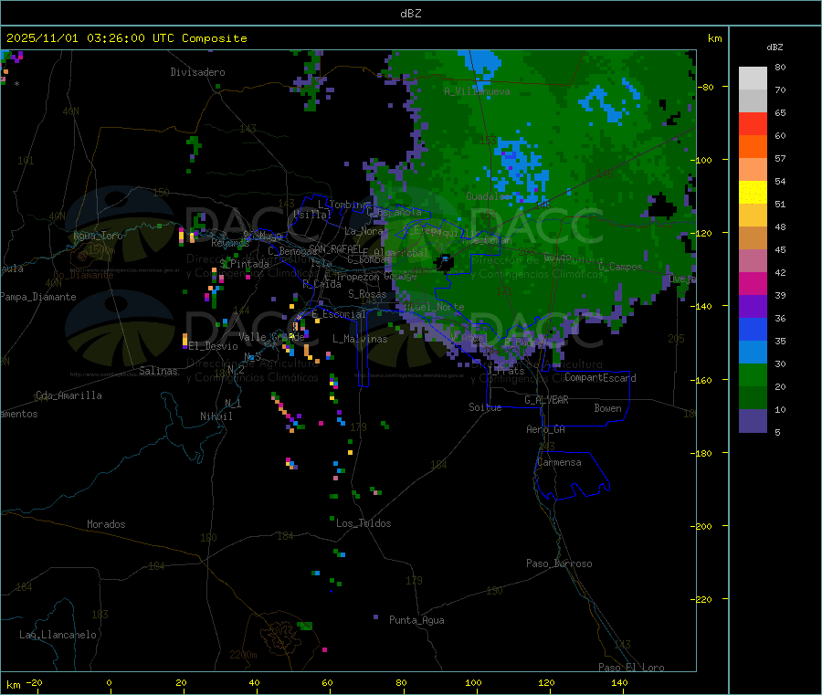This screenshot has height=695, width=822.
Task: Select the blue 36 dBZ legend swatch
Action: click(753, 329)
